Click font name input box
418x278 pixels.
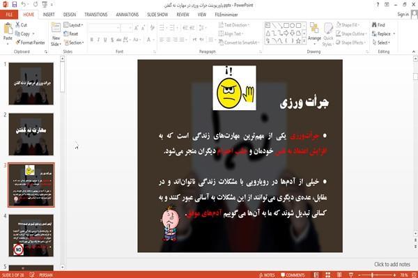(104, 28)
